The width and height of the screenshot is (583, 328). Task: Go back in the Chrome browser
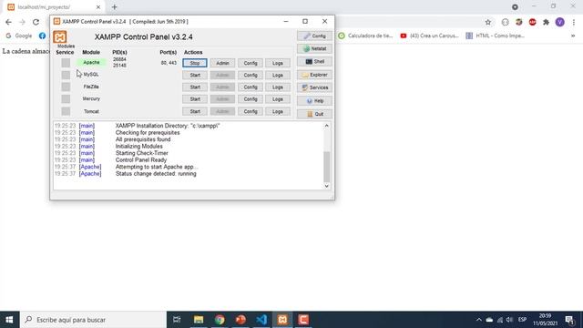click(8, 22)
